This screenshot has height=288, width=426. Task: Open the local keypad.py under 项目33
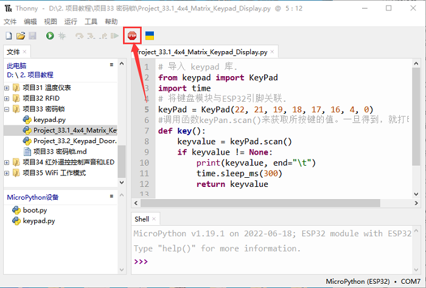click(x=49, y=120)
